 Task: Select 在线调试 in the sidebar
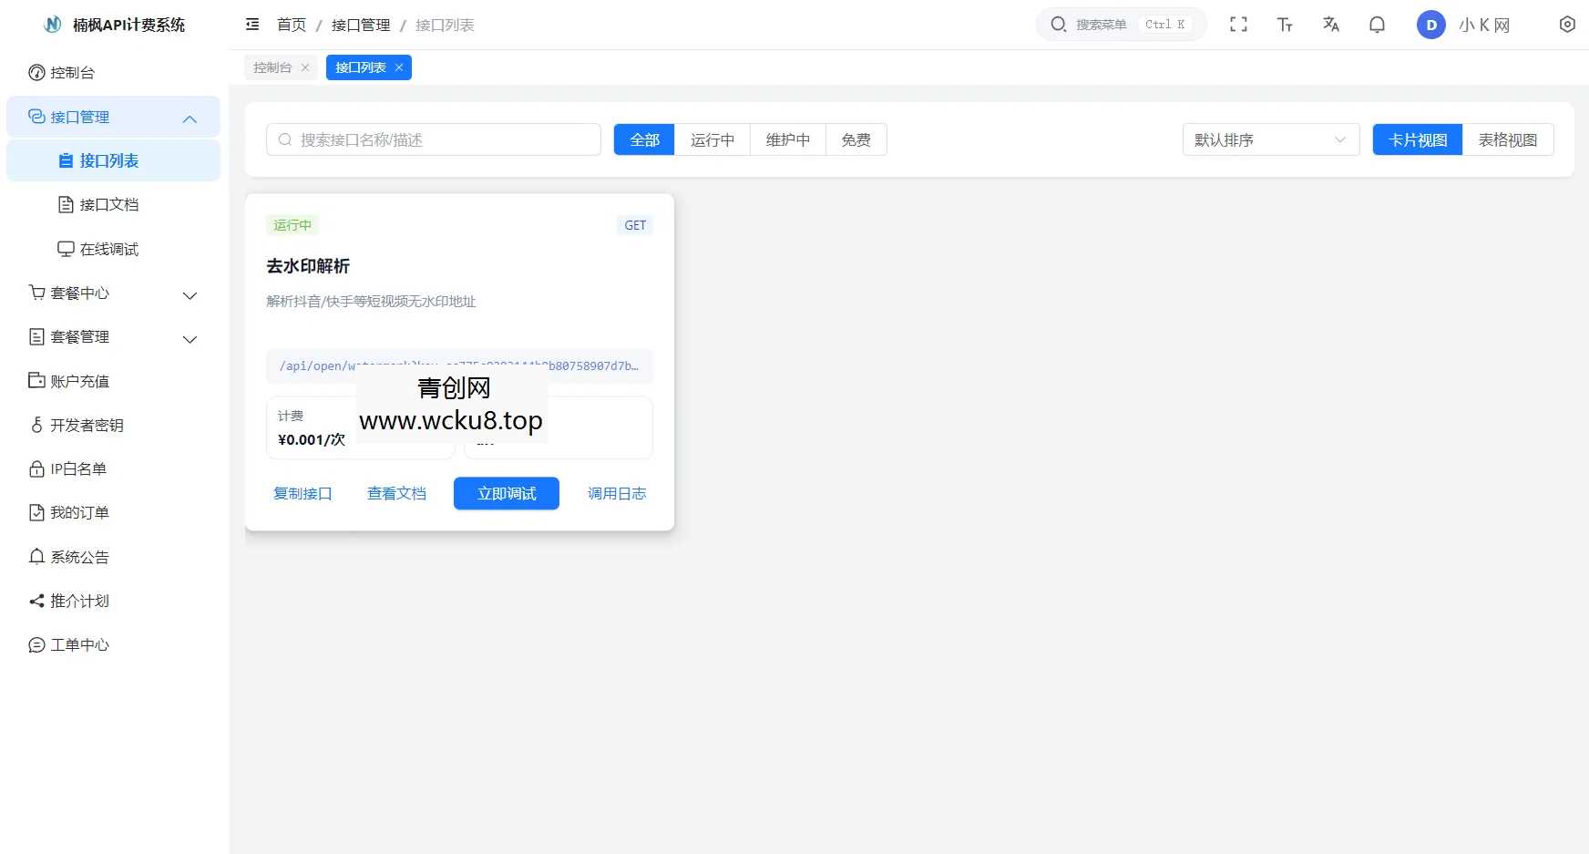tap(109, 248)
